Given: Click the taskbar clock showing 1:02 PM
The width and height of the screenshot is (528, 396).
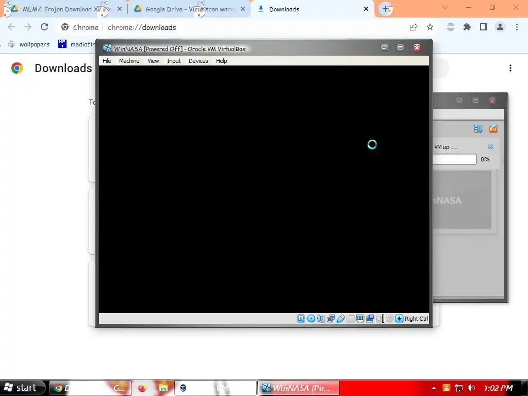Looking at the screenshot, I should point(499,388).
